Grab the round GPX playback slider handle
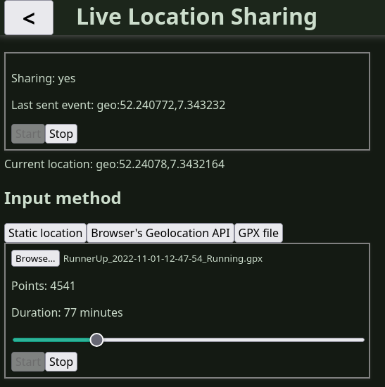The image size is (385, 387). click(x=96, y=340)
